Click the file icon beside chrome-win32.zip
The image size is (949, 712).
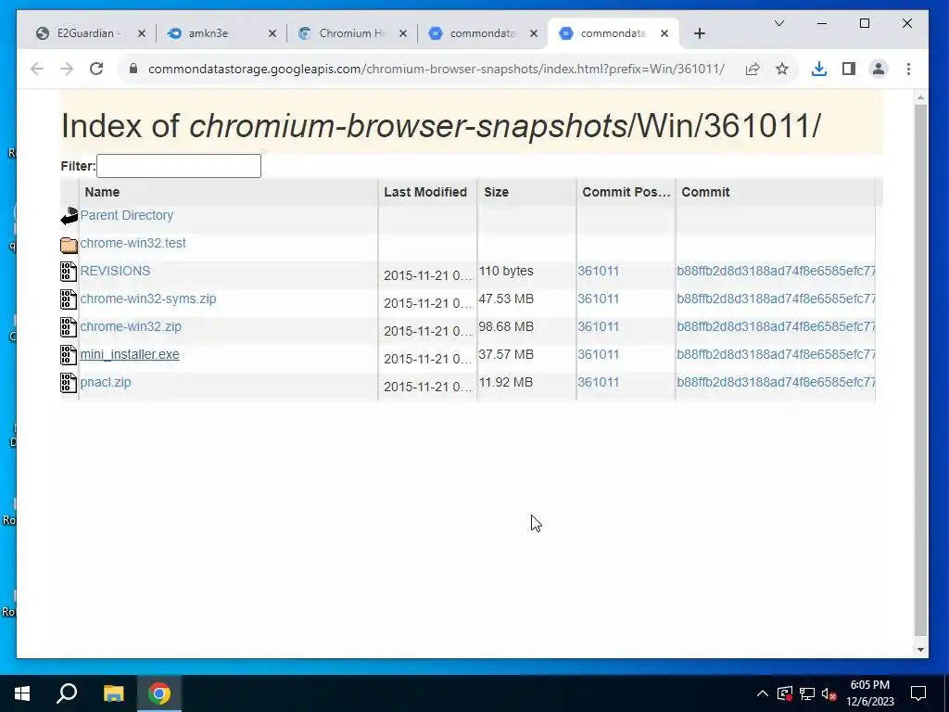pyautogui.click(x=69, y=327)
